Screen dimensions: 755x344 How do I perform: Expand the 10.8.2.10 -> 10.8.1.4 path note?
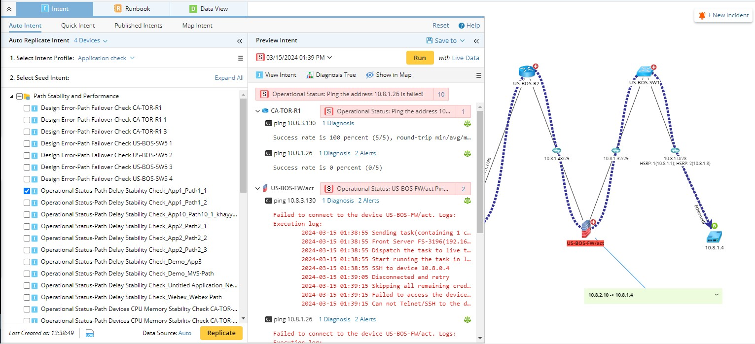[716, 295]
